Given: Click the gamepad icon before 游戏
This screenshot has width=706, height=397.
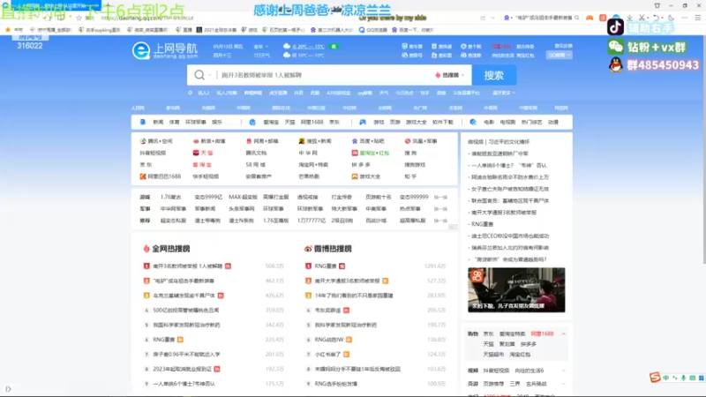Looking at the screenshot, I should [363, 122].
